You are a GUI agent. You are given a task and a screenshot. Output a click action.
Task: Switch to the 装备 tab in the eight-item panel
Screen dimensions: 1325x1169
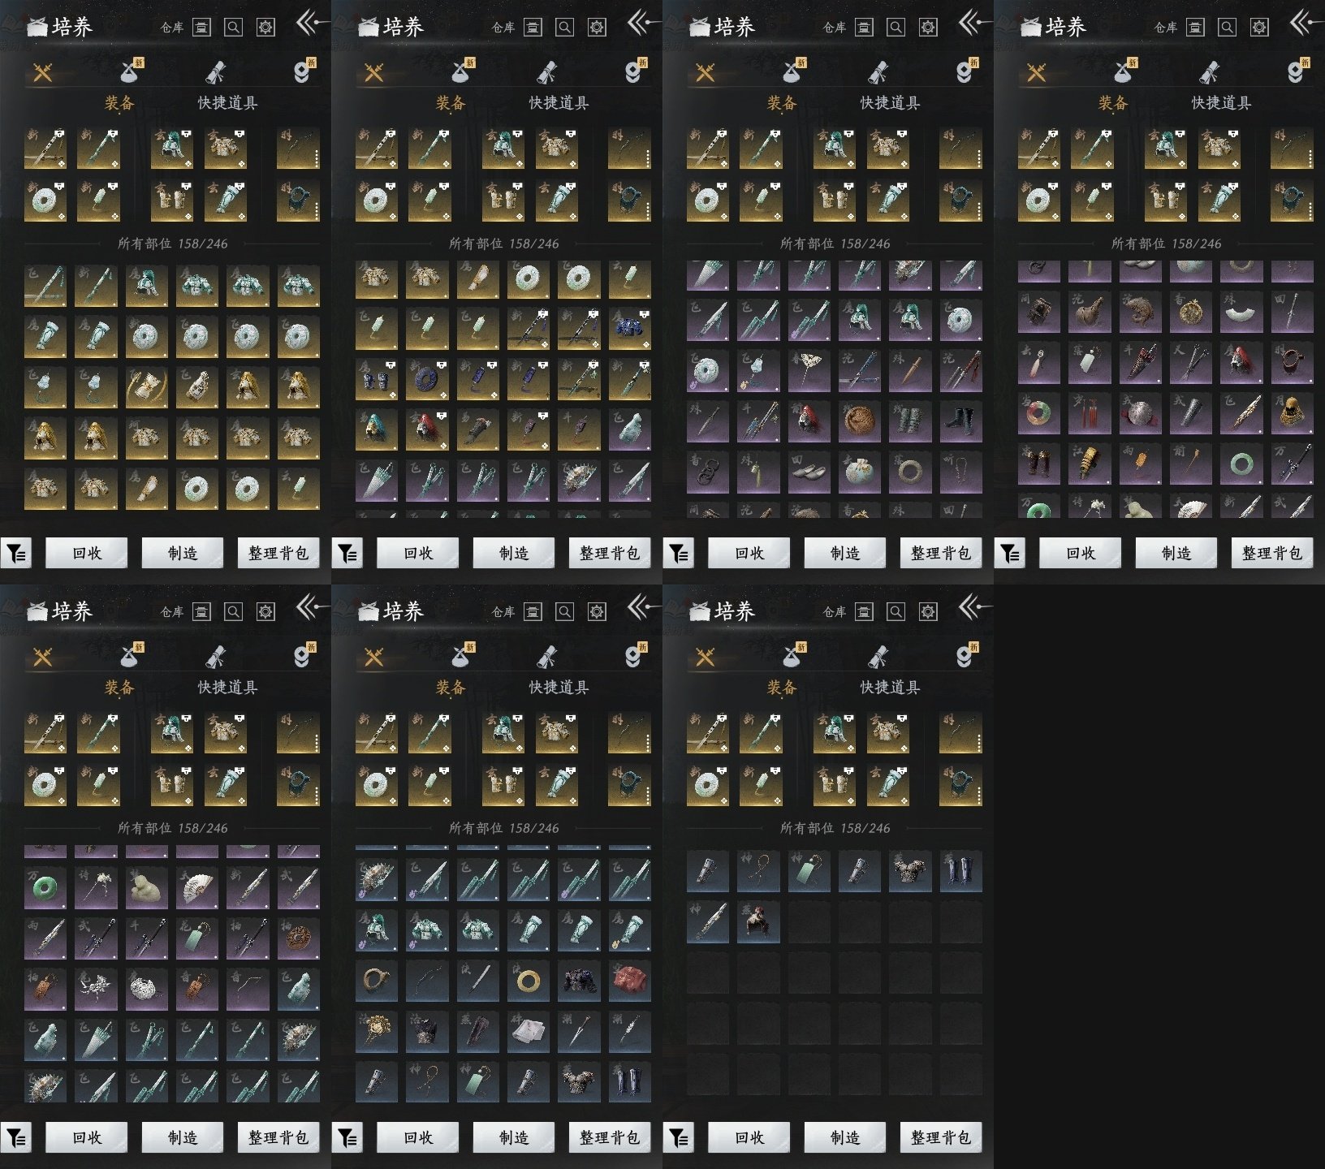click(782, 688)
